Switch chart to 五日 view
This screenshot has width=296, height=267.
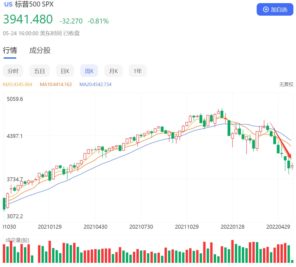(40, 71)
